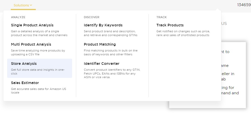Click 'Get full store data' description text

coord(38,71)
